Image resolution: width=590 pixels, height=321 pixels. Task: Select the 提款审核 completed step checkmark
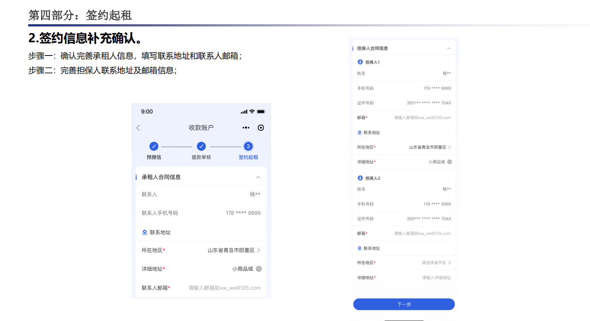tap(201, 146)
